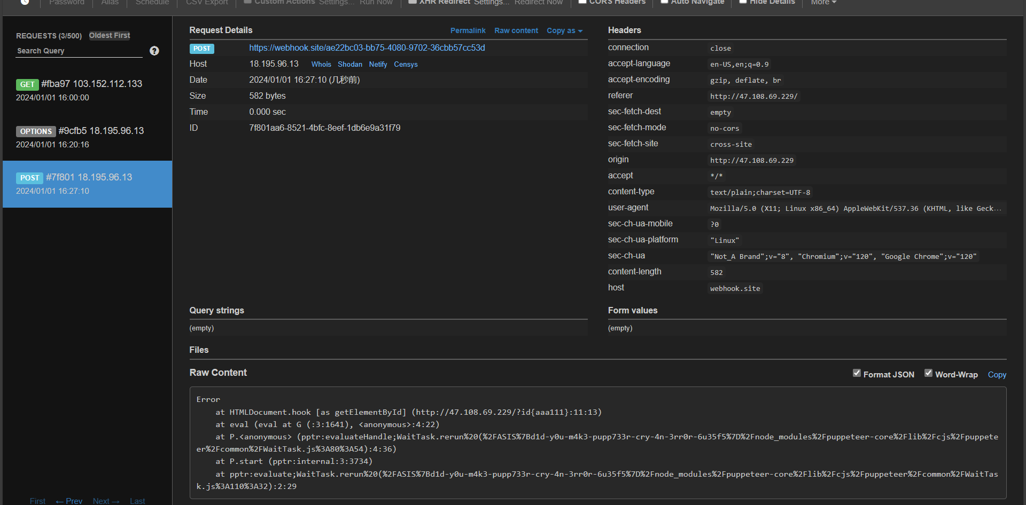Click the Censys lookup link
The height and width of the screenshot is (505, 1026).
(406, 64)
